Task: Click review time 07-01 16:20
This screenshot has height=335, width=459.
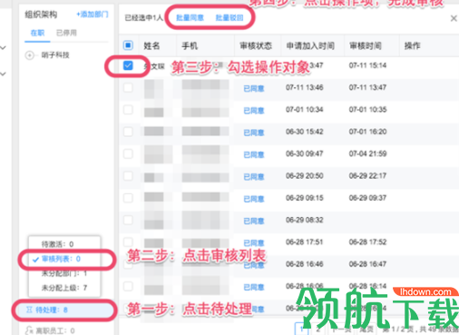Action: pyautogui.click(x=367, y=132)
